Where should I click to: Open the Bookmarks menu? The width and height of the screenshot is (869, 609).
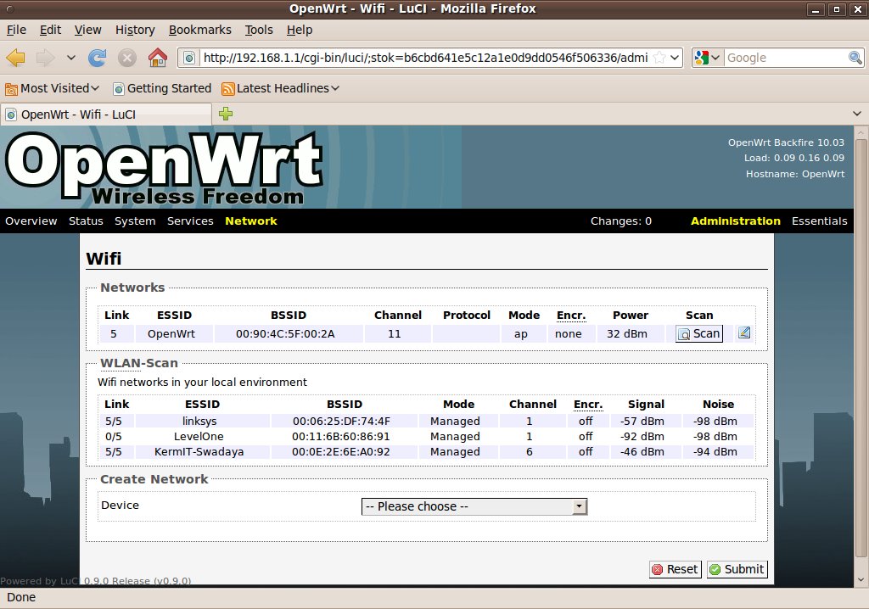[x=199, y=30]
